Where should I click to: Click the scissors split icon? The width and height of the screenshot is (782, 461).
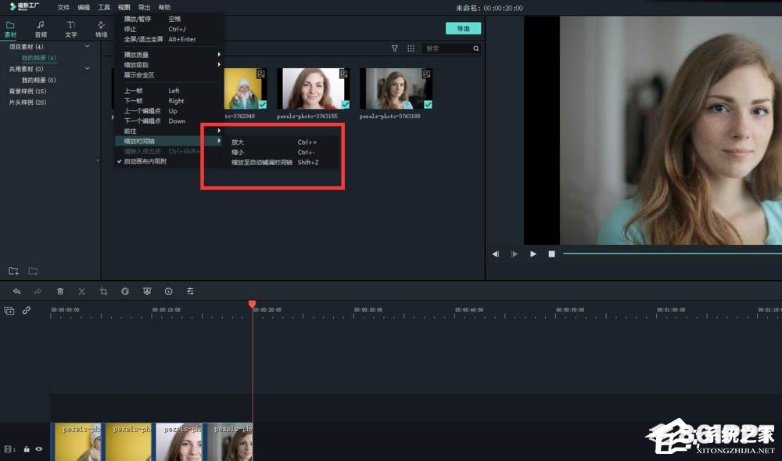click(x=82, y=291)
